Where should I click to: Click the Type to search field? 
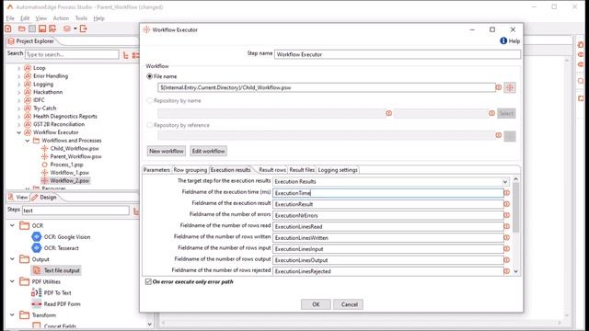(x=72, y=54)
